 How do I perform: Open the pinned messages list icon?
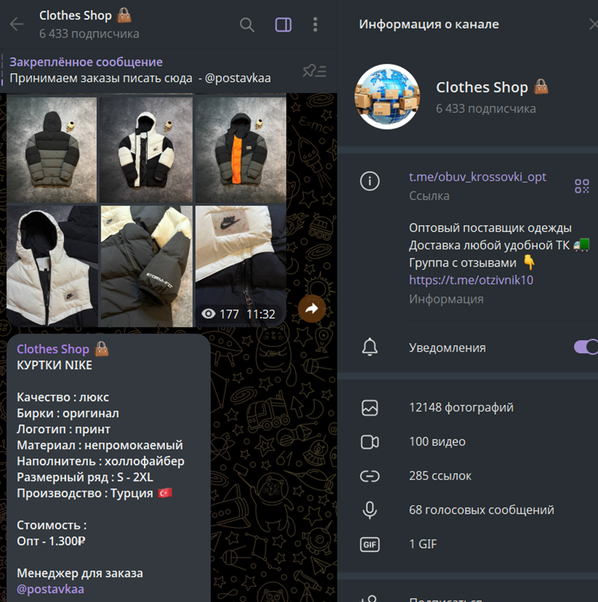[314, 71]
